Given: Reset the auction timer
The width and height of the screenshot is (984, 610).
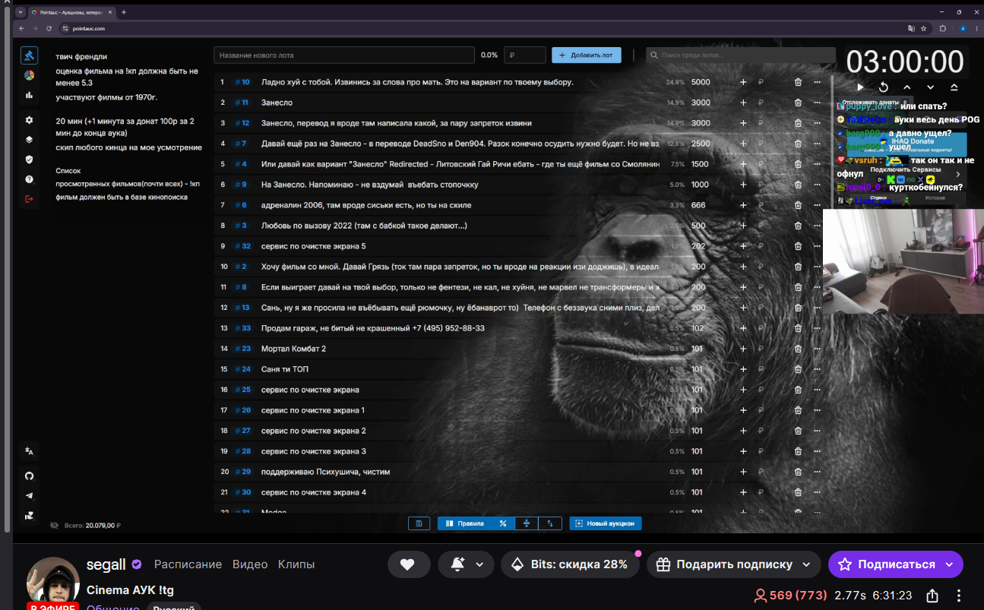Looking at the screenshot, I should point(884,87).
